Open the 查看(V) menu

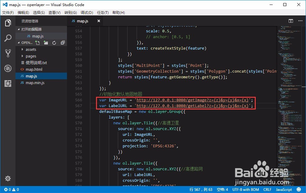[x=54, y=13]
